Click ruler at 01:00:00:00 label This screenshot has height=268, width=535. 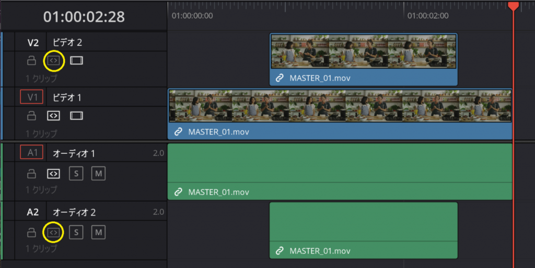click(x=192, y=16)
